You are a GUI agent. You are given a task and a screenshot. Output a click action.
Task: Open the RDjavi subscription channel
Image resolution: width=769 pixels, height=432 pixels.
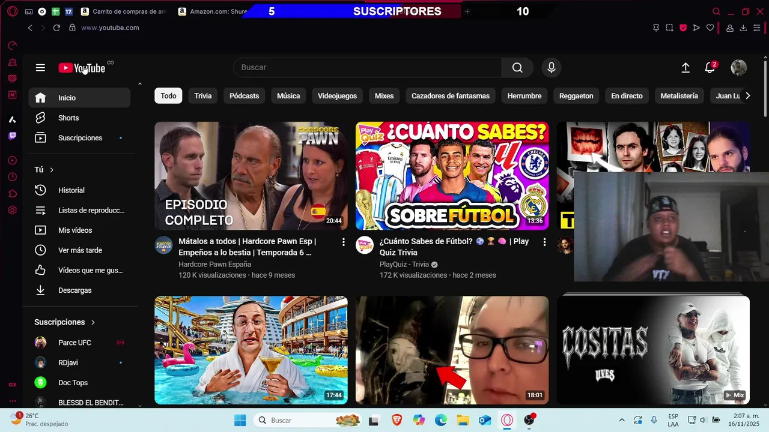tap(79, 362)
